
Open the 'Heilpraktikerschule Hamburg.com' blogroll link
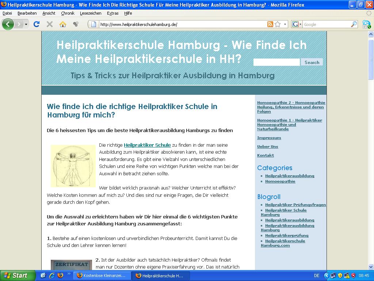[283, 243]
